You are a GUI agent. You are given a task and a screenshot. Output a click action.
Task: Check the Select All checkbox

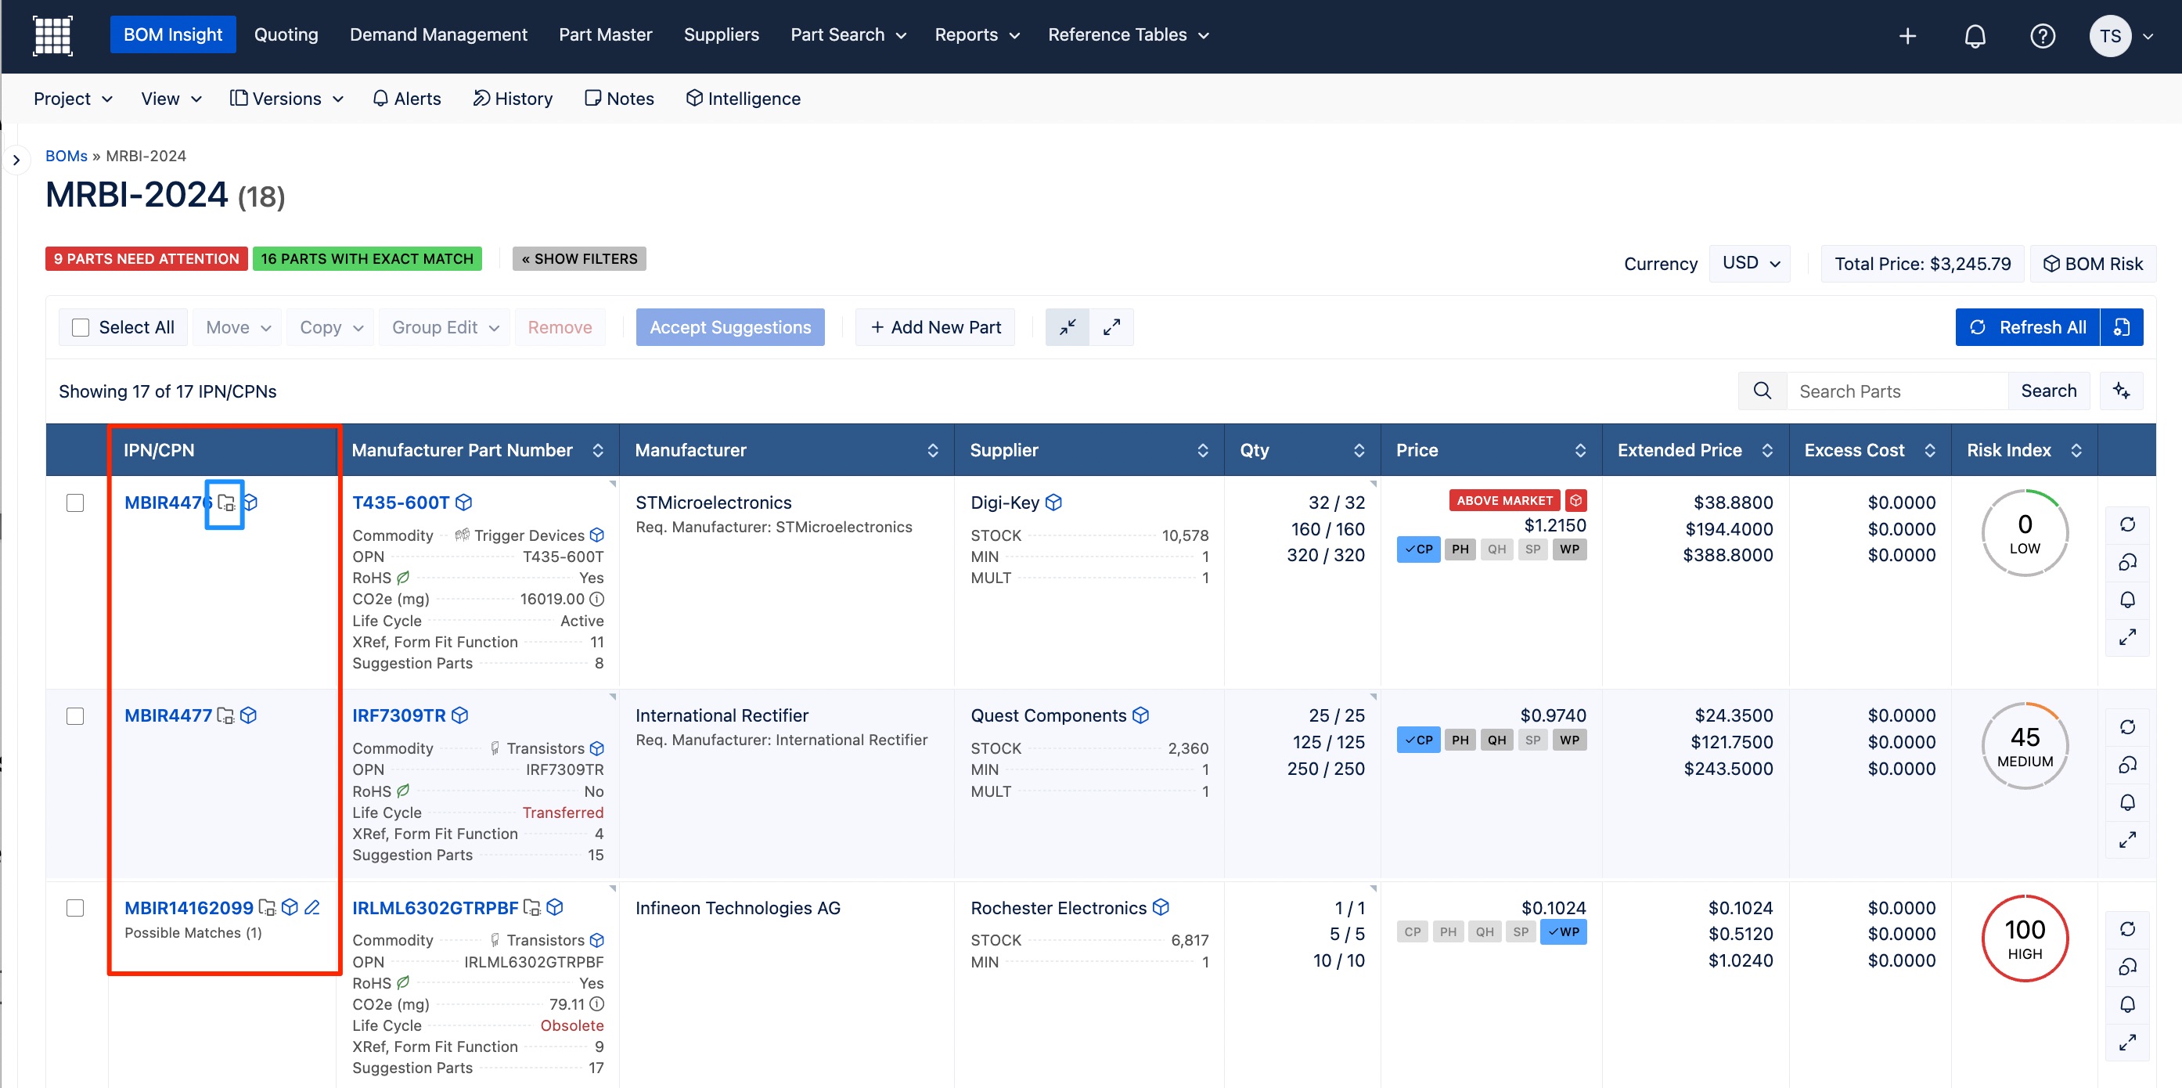(x=81, y=327)
